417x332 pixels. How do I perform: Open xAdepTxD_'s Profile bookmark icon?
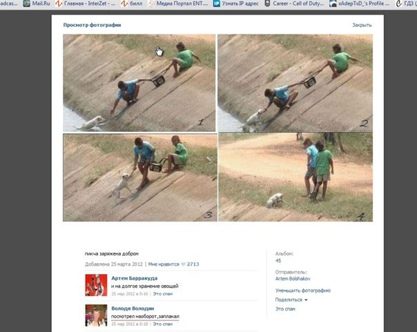click(x=333, y=3)
